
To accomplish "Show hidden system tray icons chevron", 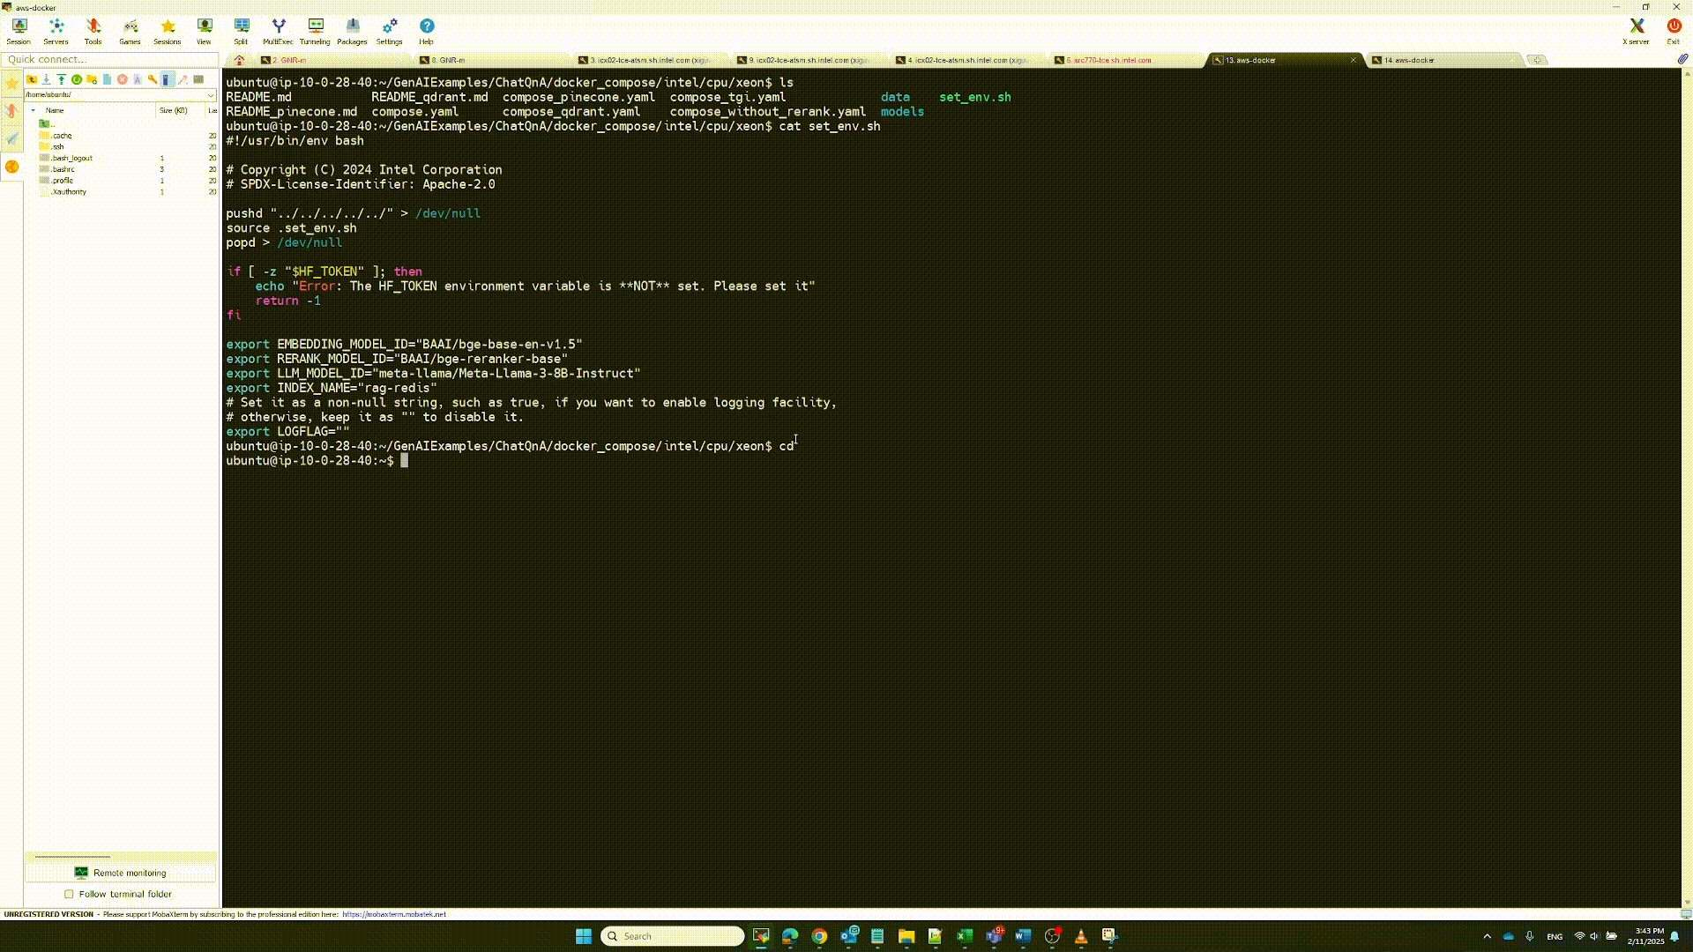I will click(x=1487, y=936).
